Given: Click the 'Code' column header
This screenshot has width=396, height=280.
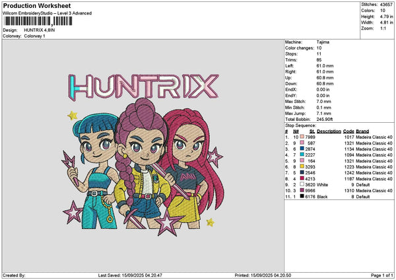Looking at the screenshot, I should 348,131.
